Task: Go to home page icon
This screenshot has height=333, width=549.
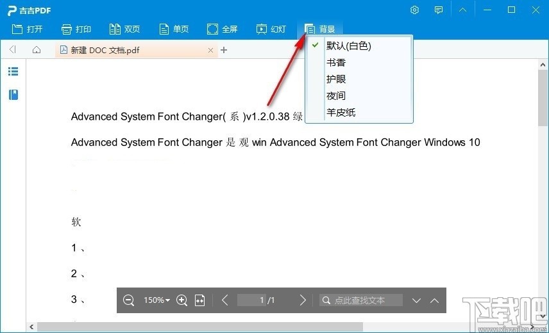Action: [x=37, y=49]
